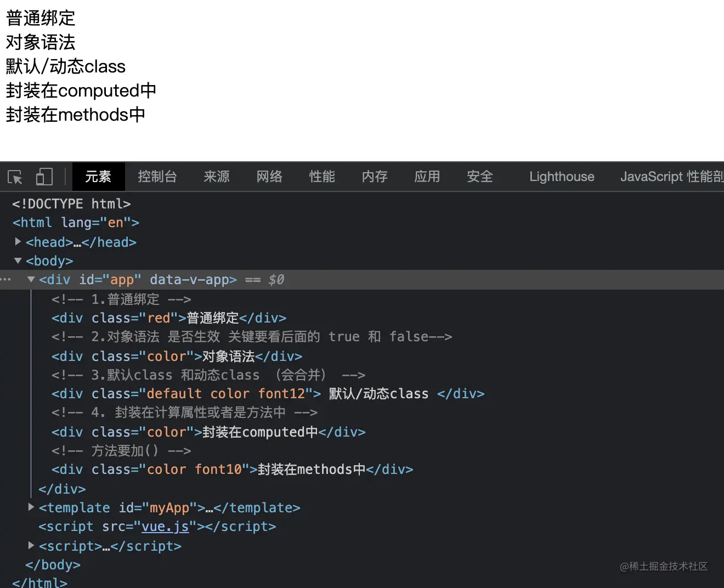Open the 控制台 tab
724x588 pixels.
click(x=157, y=177)
